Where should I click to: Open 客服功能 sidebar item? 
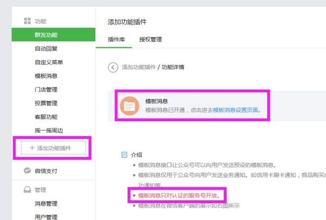coord(46,117)
